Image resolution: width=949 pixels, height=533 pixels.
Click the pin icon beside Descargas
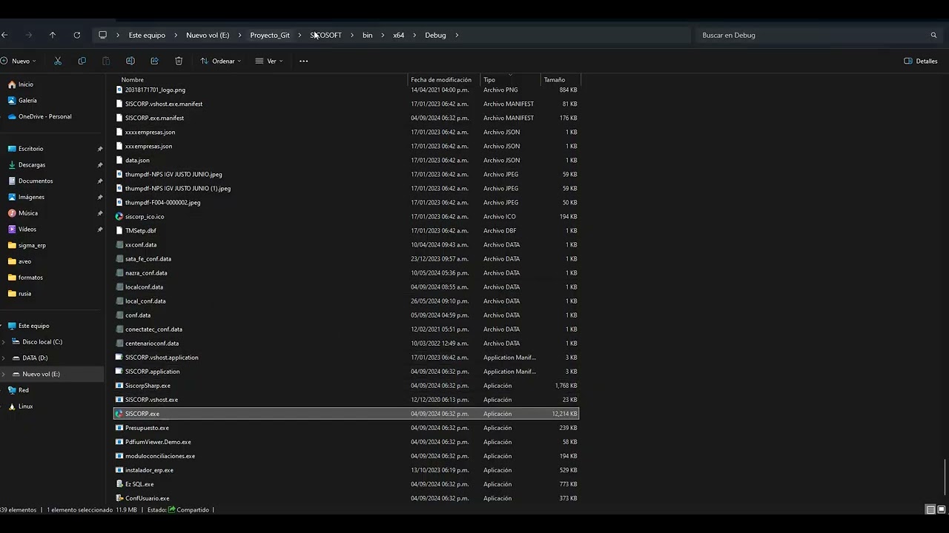[x=100, y=165]
